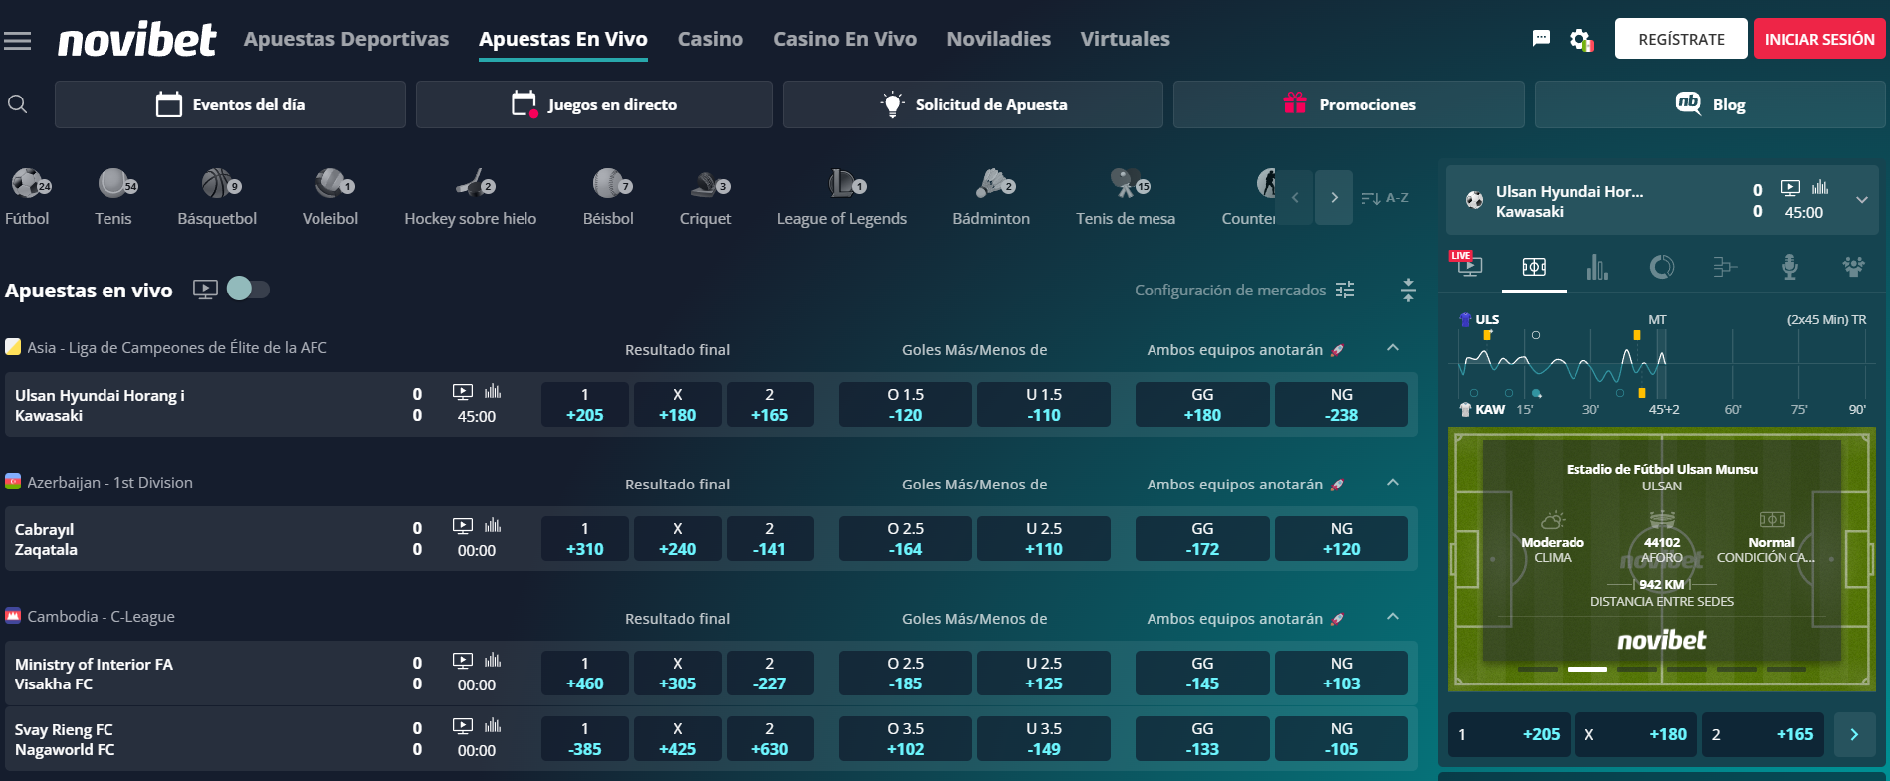Click the stadium info carousel indicator
1890x781 pixels.
1586,669
